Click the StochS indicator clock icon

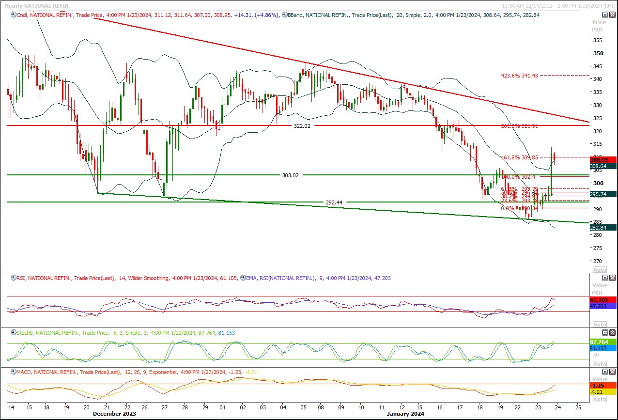tap(13, 333)
